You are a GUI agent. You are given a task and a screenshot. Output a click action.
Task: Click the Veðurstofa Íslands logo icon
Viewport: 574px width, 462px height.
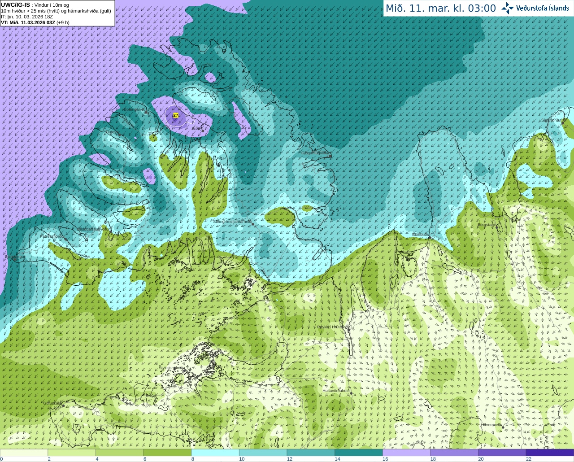coord(508,8)
